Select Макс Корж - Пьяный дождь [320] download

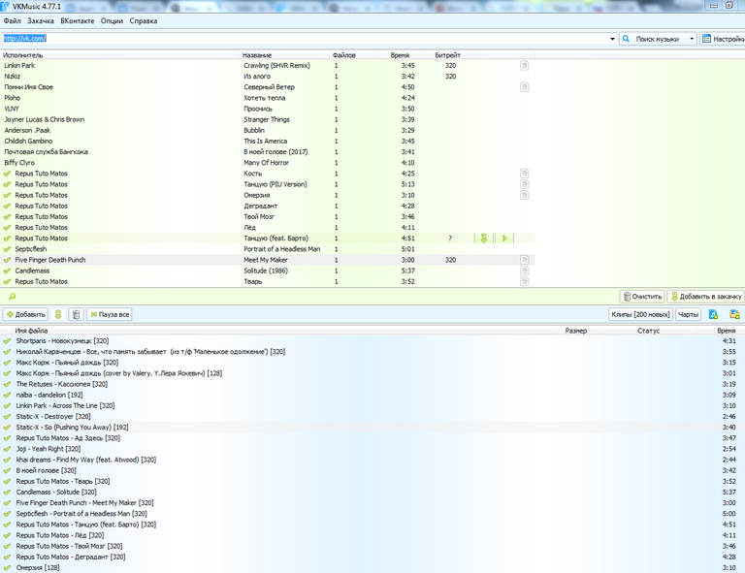click(372, 363)
